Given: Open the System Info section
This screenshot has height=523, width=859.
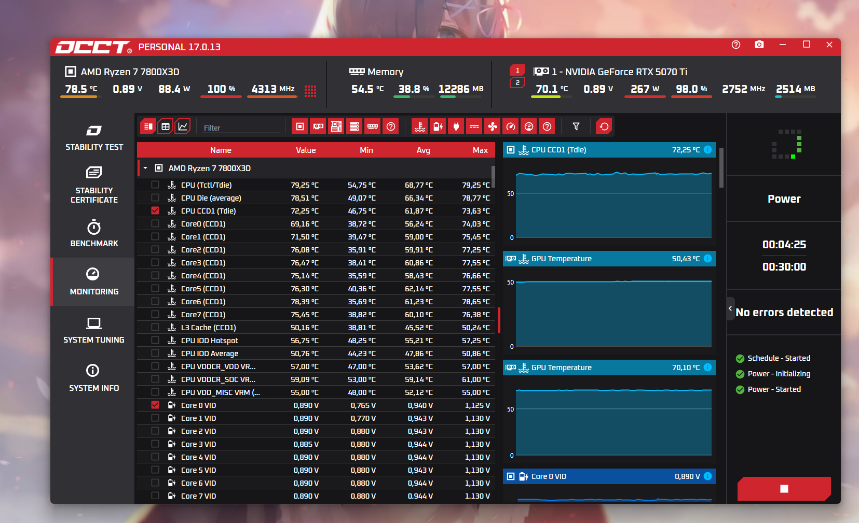Looking at the screenshot, I should tap(94, 378).
